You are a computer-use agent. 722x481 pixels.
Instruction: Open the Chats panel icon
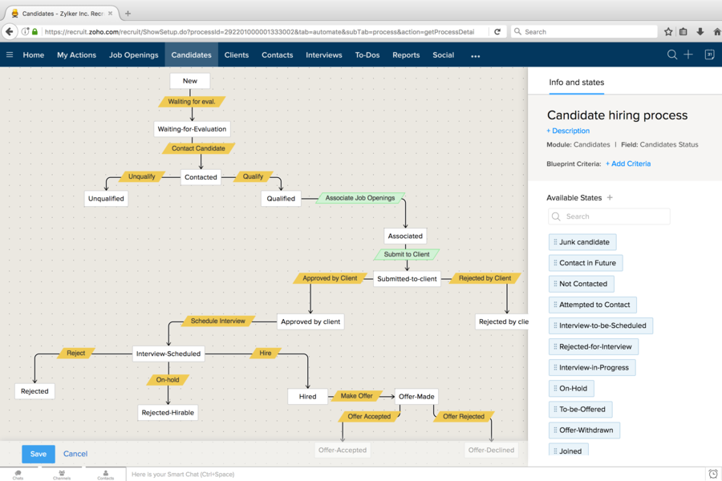coord(18,475)
